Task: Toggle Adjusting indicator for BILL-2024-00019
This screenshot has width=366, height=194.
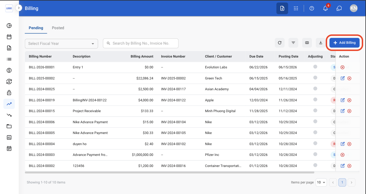Action: (x=315, y=99)
